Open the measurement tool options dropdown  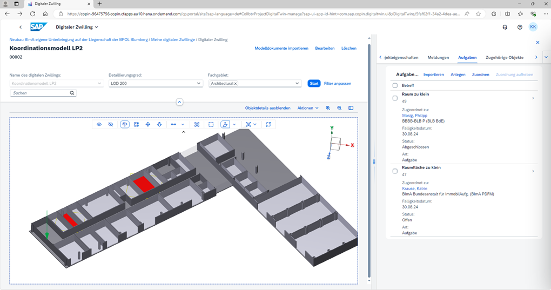click(x=183, y=124)
